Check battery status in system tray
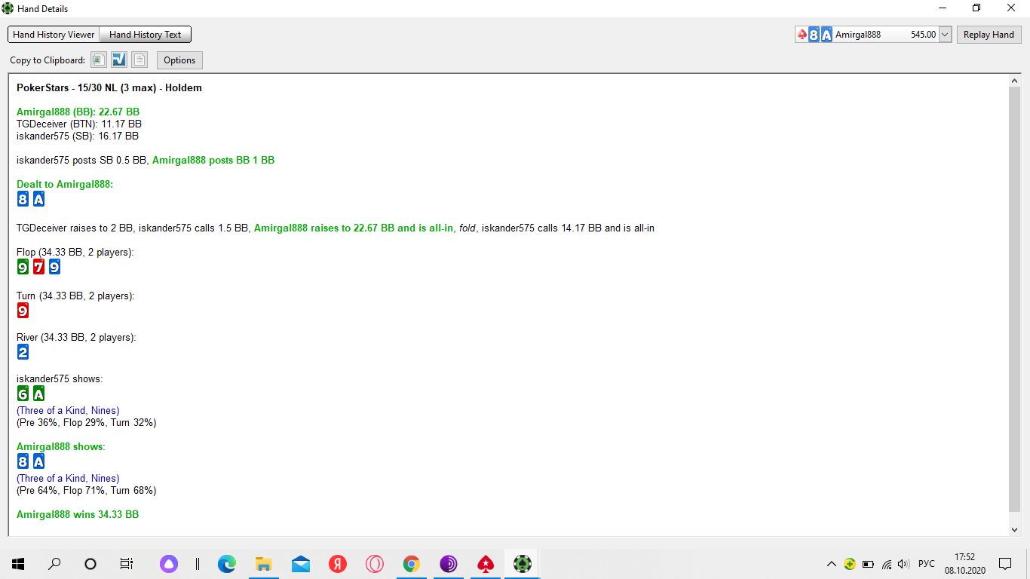Image resolution: width=1030 pixels, height=579 pixels. pyautogui.click(x=868, y=564)
